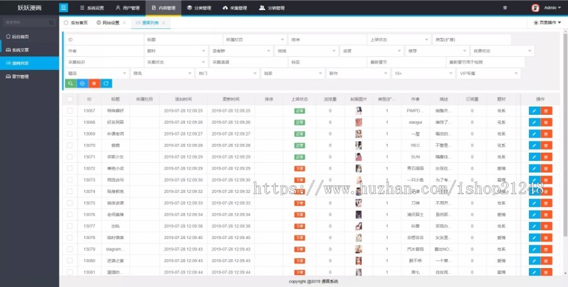Open the 收费状态 dropdown filter
Image resolution: width=568 pixels, height=287 pixels.
[502, 50]
